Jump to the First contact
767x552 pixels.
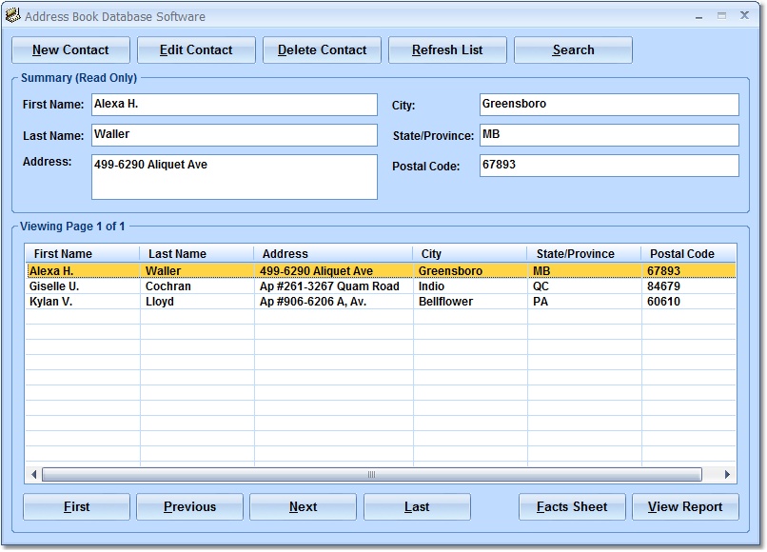click(x=76, y=506)
